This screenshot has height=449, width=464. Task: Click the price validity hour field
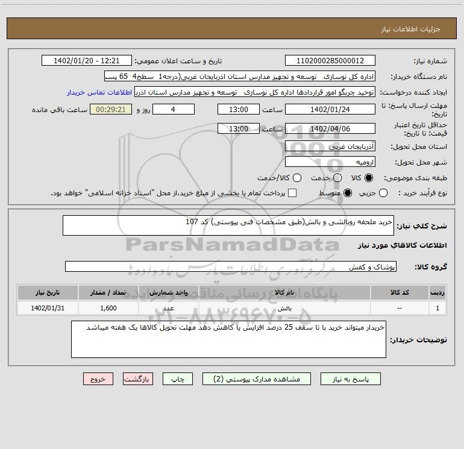(239, 128)
